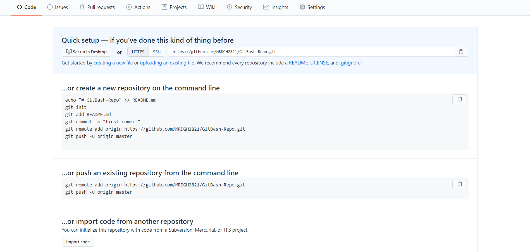Screen dimensions: 530x252
Task: Follow the creating a new file link
Action: coord(113,63)
